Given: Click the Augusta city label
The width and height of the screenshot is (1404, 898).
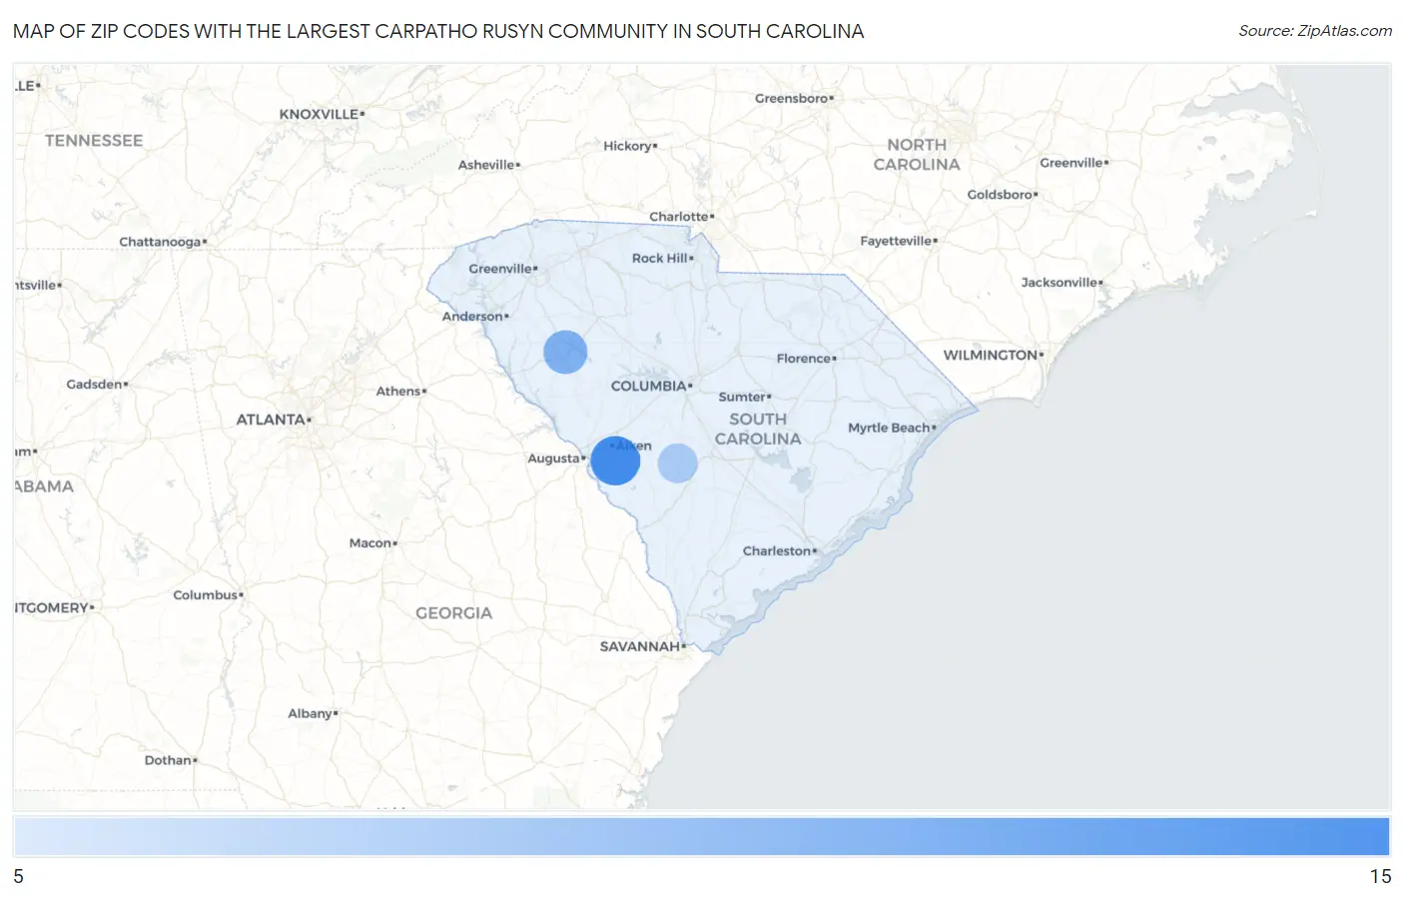Looking at the screenshot, I should pos(553,458).
